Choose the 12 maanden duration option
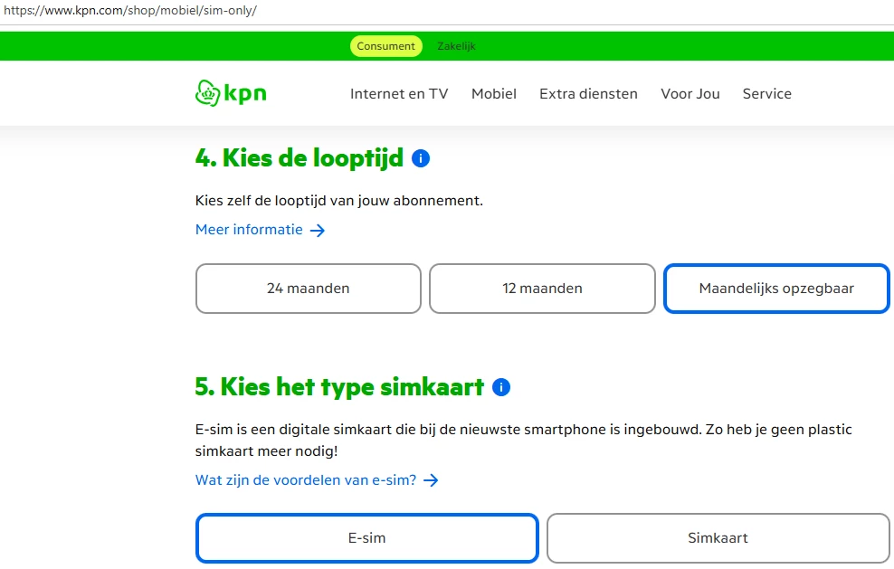The image size is (894, 569). tap(542, 289)
